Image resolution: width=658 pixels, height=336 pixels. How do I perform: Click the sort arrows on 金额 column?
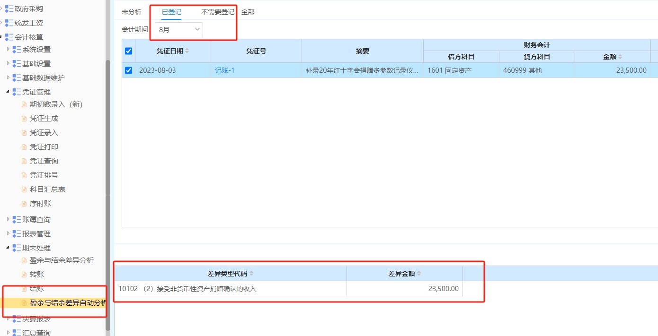point(620,57)
